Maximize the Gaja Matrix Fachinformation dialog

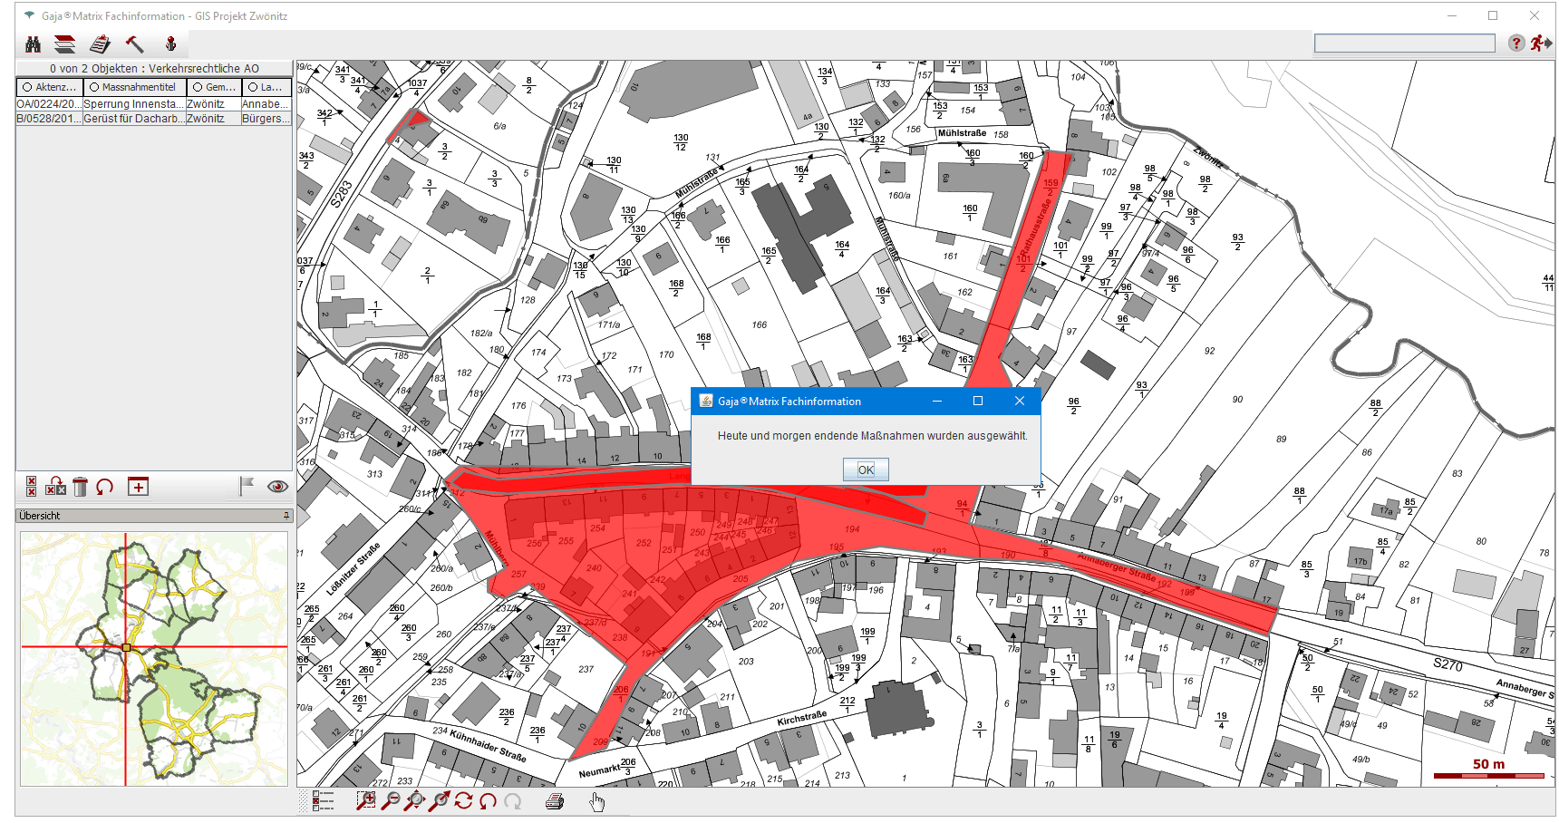(978, 401)
